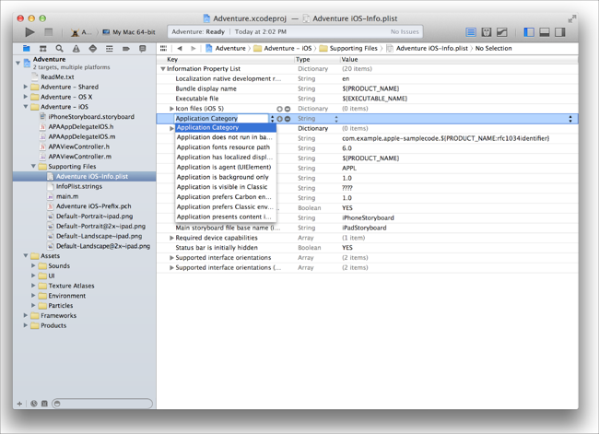Image resolution: width=599 pixels, height=434 pixels.
Task: Add a new file with the plus button
Action: (x=19, y=404)
